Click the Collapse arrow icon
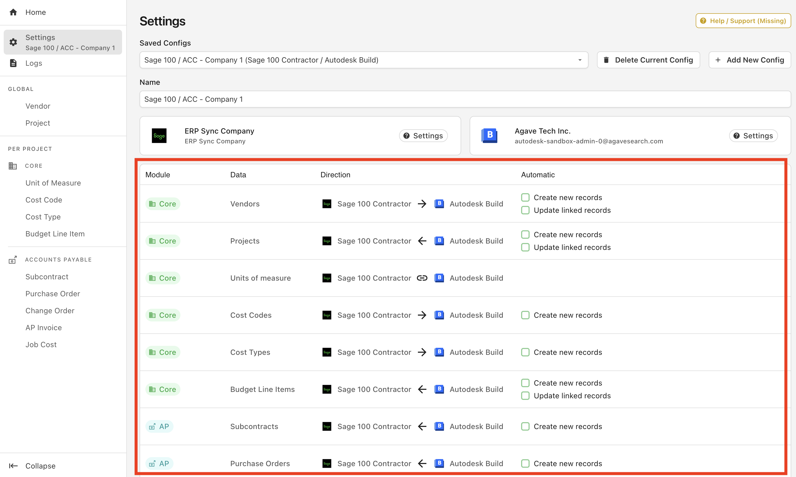 coord(13,466)
